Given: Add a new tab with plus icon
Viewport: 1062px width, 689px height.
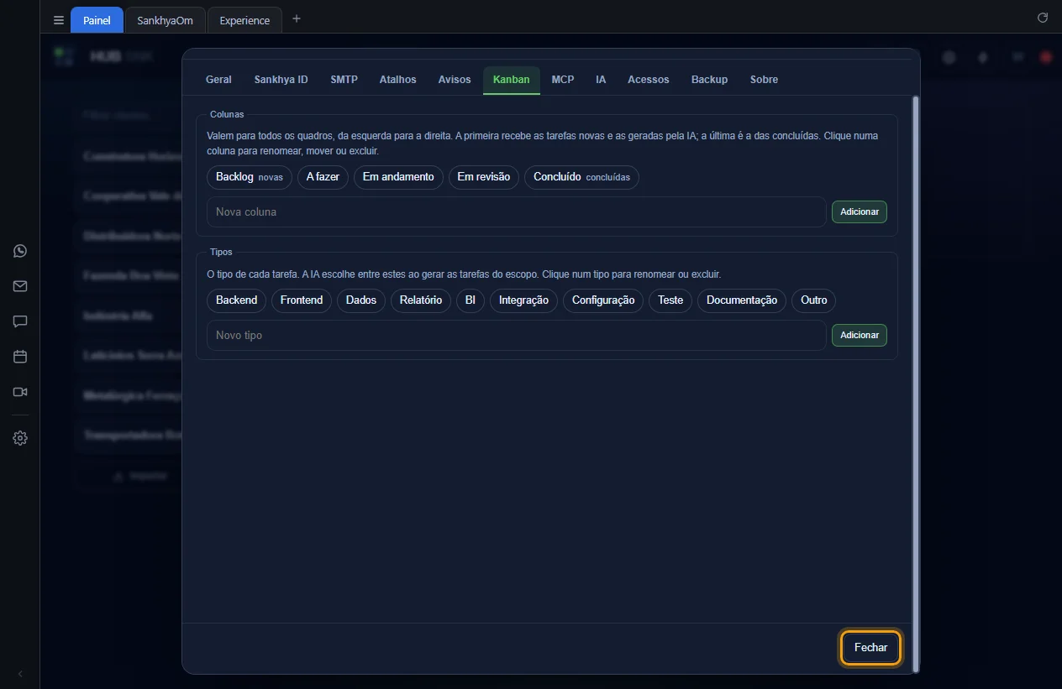Looking at the screenshot, I should click(296, 19).
